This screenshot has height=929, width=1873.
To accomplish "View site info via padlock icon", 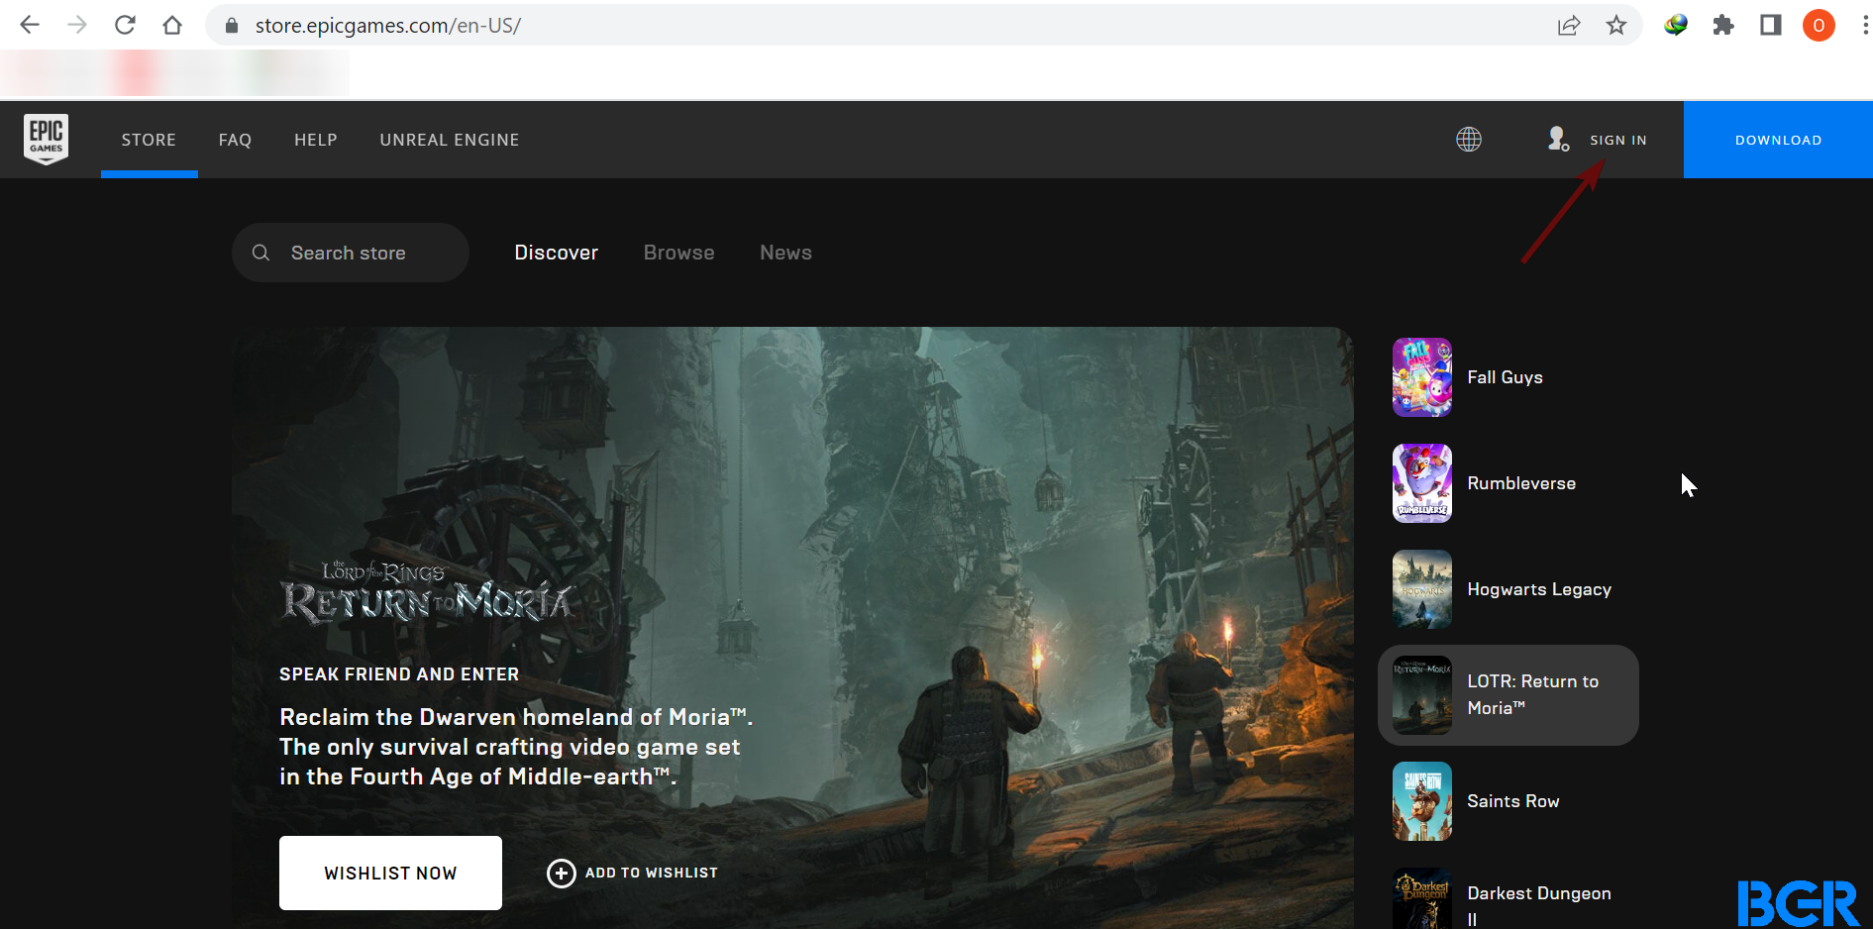I will click(x=232, y=26).
